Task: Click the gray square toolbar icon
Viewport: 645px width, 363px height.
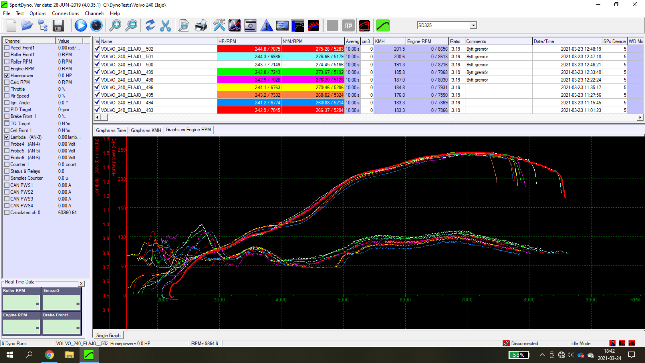Action: click(333, 25)
